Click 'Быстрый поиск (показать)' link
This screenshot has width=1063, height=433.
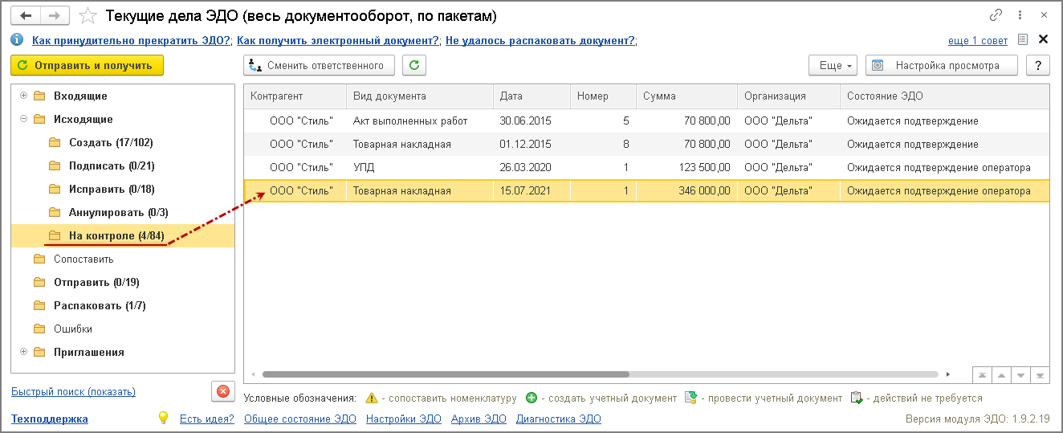point(74,392)
